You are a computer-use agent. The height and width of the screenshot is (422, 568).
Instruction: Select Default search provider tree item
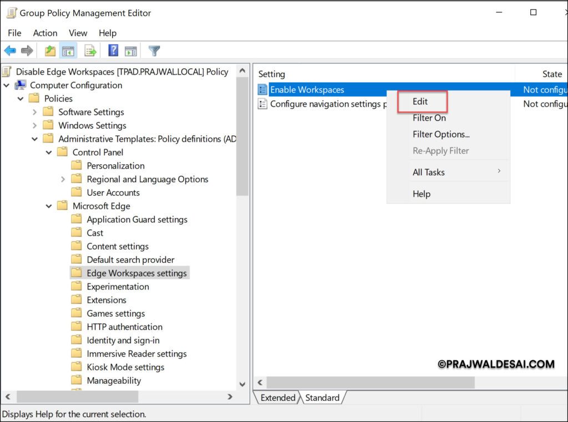coord(130,260)
